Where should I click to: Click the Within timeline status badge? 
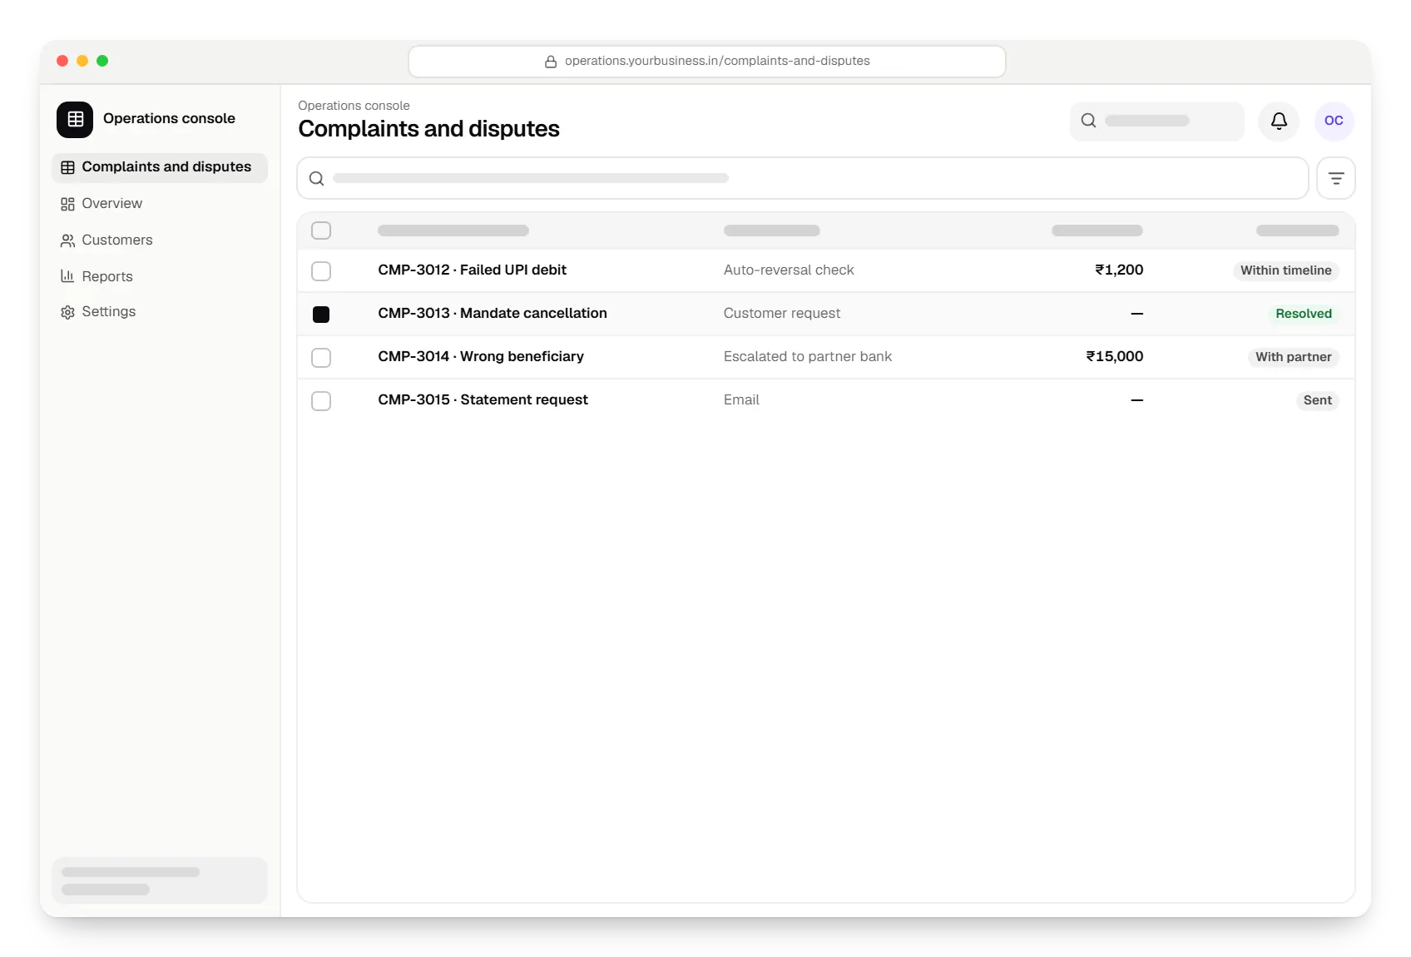pyautogui.click(x=1285, y=270)
